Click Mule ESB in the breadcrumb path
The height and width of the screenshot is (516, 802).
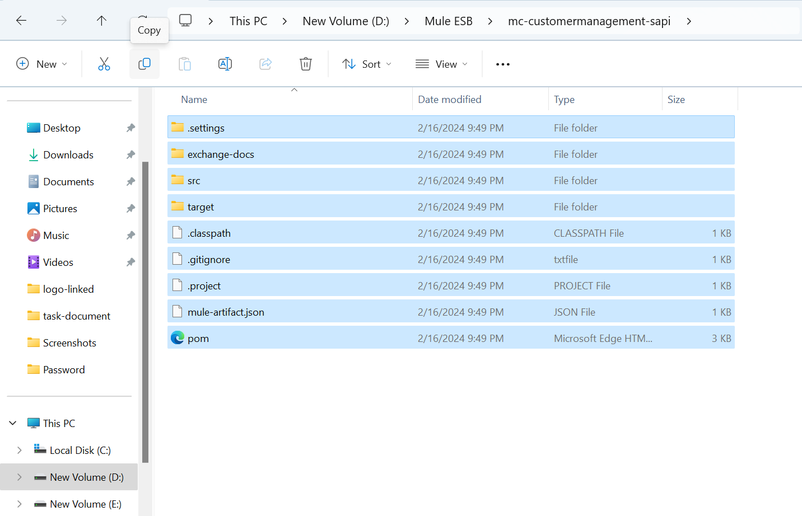[x=448, y=21]
